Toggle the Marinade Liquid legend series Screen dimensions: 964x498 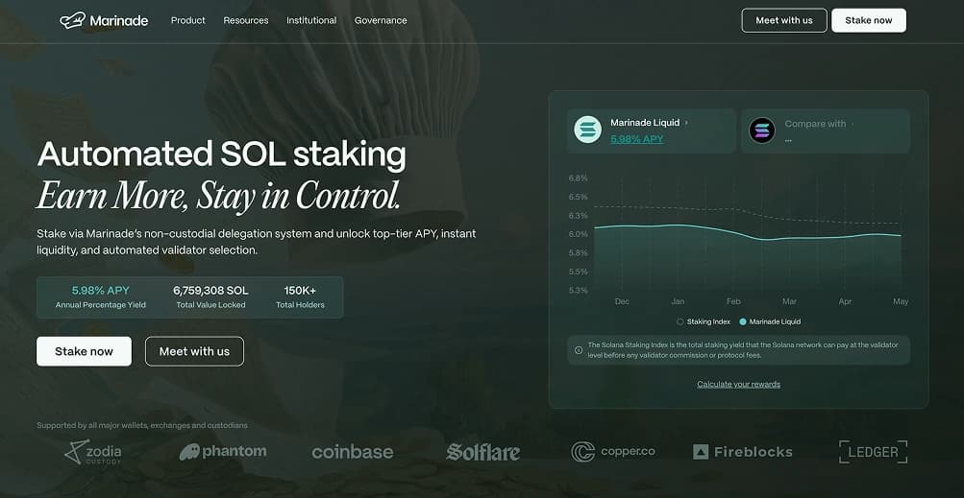[x=770, y=321]
